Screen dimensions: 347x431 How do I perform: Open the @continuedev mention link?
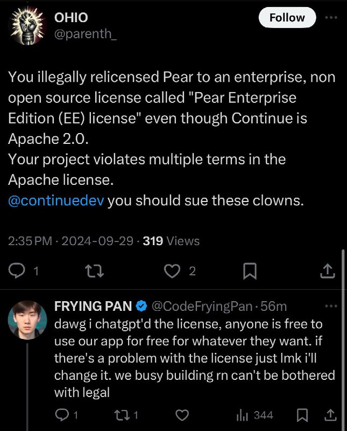[x=56, y=200]
